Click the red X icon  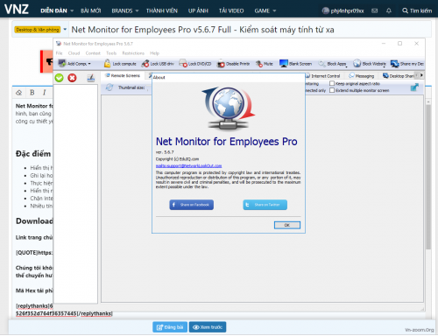(72, 78)
